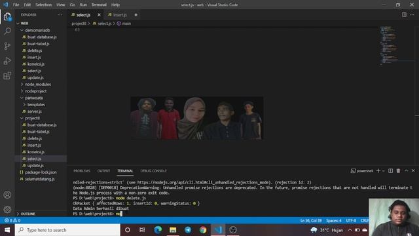Screen dimensions: 419x236
Task: Open the Terminal menu
Action: [x=99, y=5]
